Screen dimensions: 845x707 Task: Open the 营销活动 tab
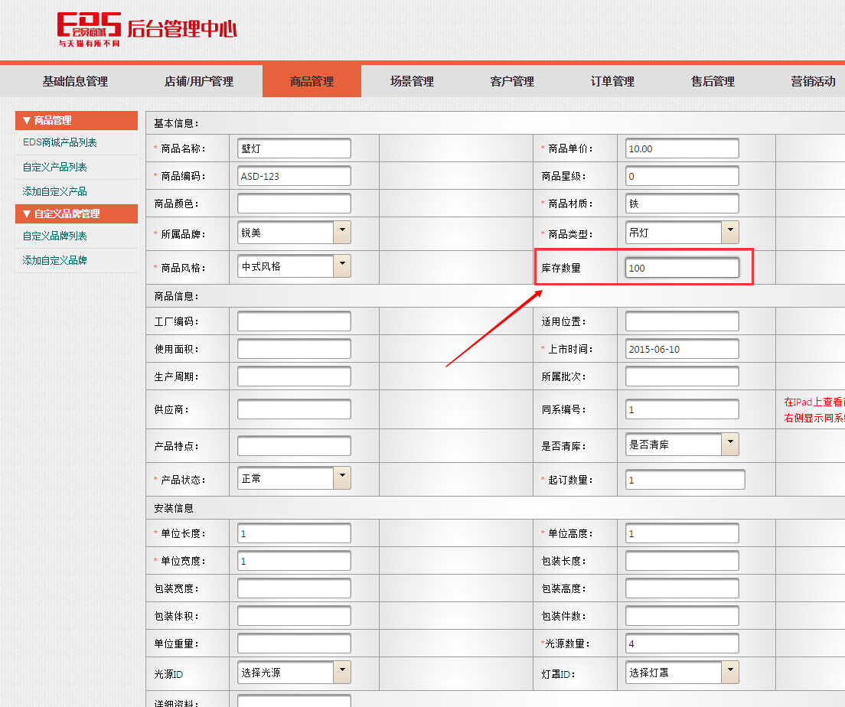click(x=813, y=81)
